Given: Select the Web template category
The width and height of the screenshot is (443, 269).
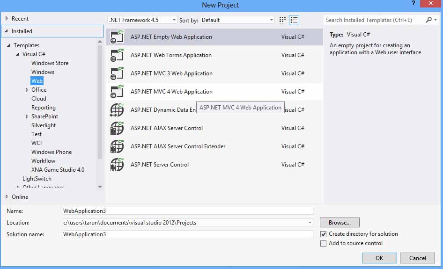Looking at the screenshot, I should [x=37, y=81].
